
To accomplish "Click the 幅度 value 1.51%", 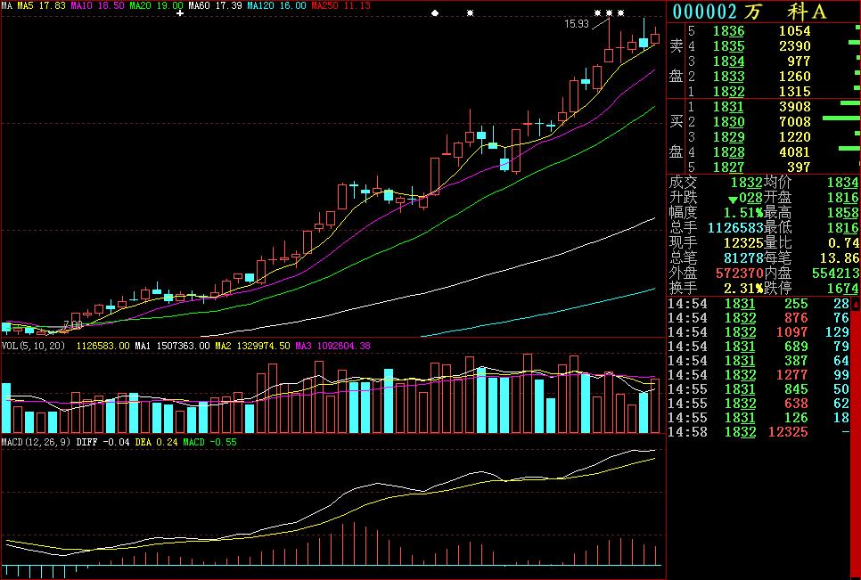I will click(743, 212).
